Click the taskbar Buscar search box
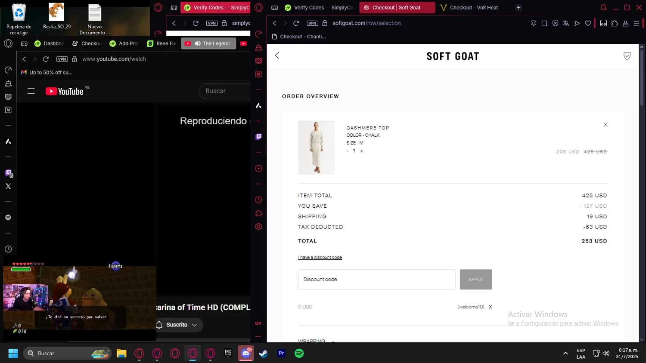Screen dimensions: 646x363 [68, 353]
